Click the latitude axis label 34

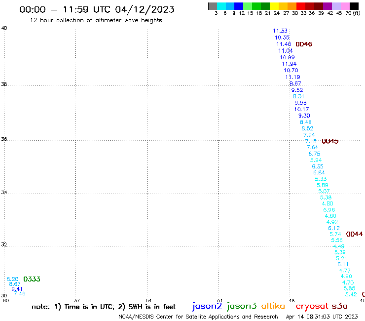(4, 193)
